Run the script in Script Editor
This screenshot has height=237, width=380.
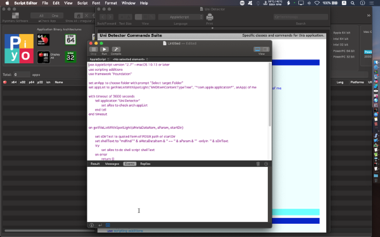pos(104,49)
